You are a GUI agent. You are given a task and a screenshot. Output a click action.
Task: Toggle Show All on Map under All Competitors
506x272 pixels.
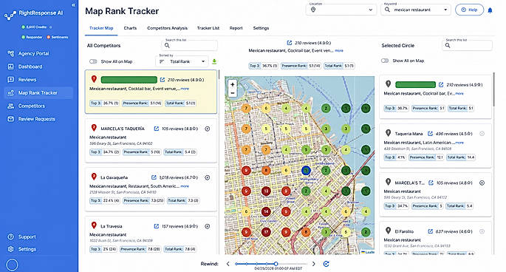[x=93, y=61]
